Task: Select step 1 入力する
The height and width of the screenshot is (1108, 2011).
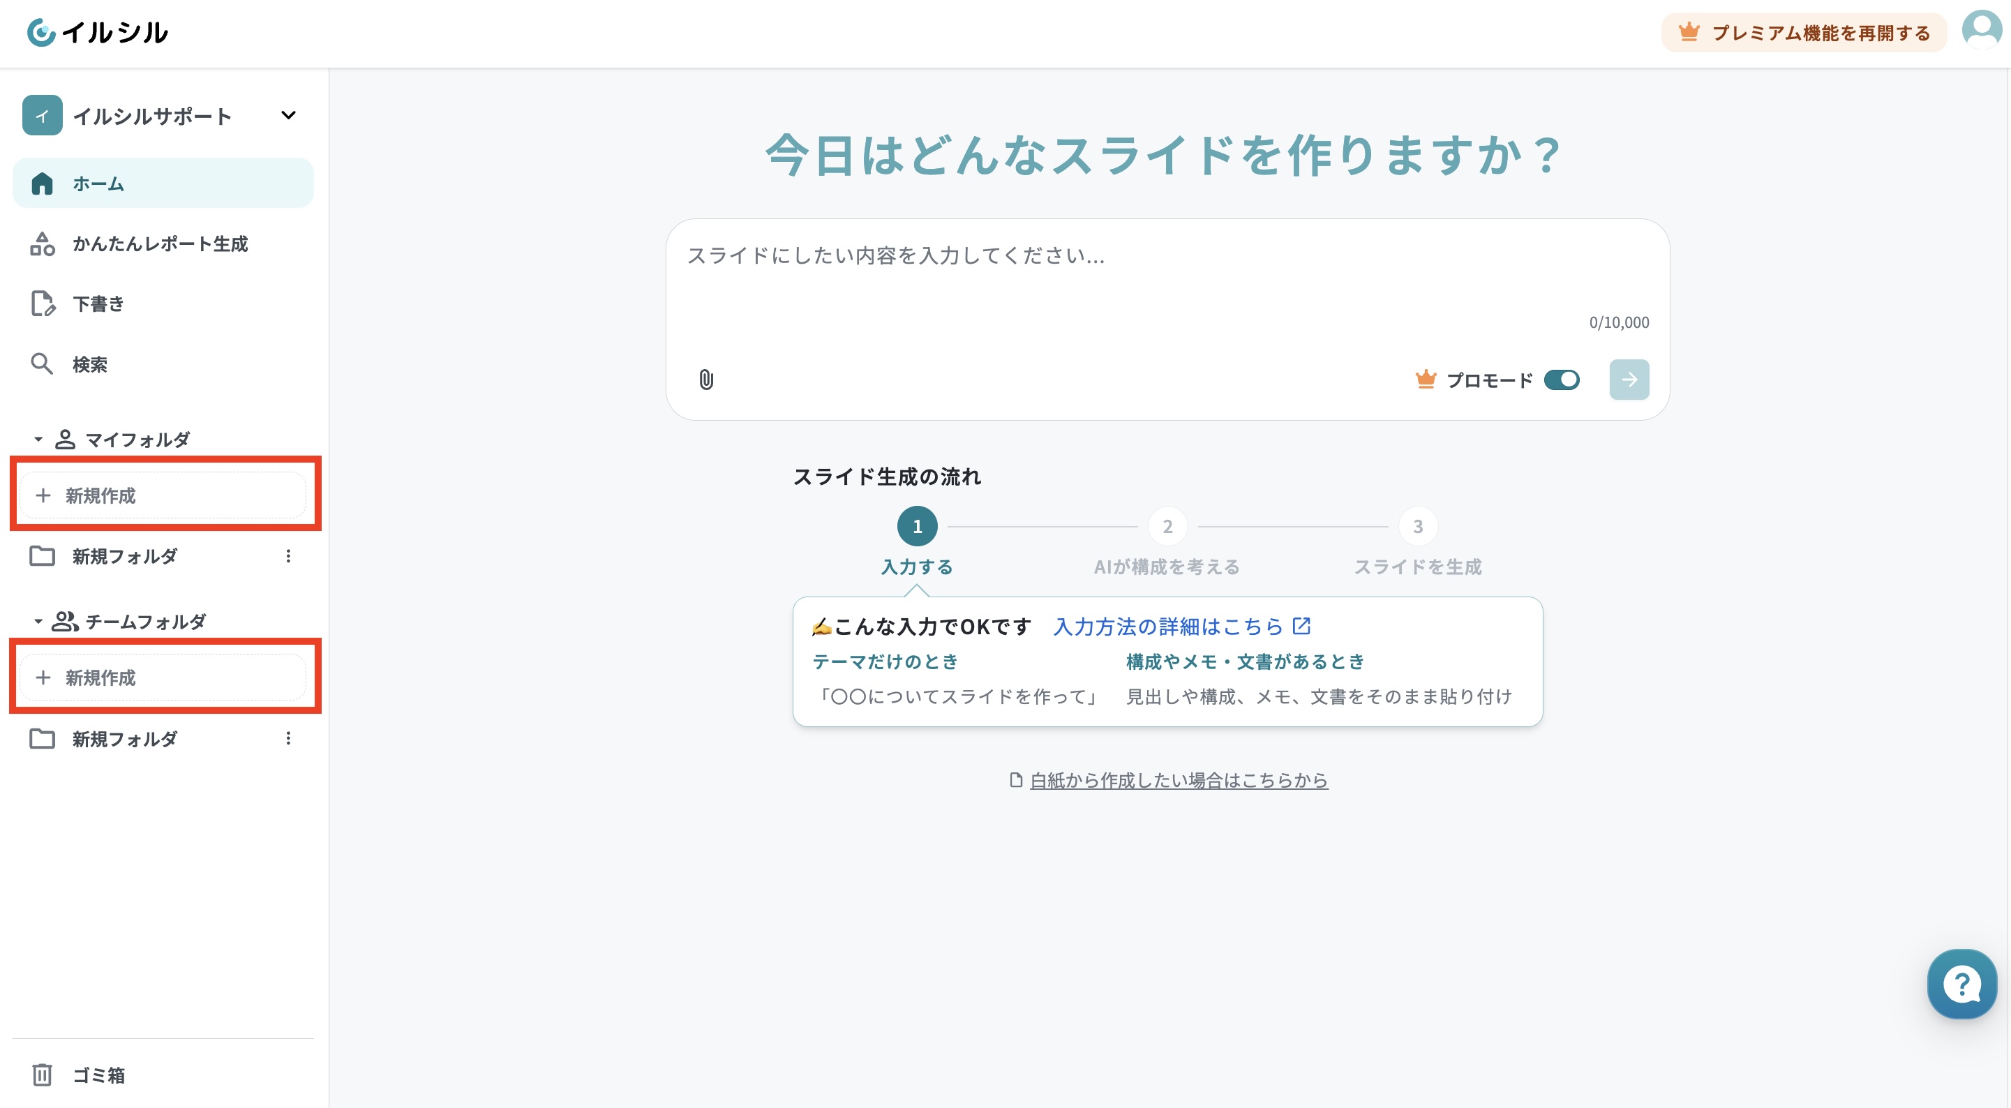Action: tap(918, 543)
